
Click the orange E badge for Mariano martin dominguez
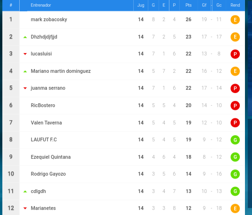click(x=235, y=71)
